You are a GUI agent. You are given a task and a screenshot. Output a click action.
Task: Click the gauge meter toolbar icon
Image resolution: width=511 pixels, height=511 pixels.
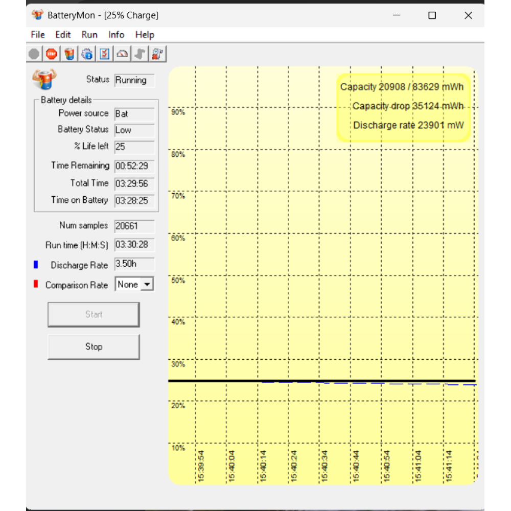tap(122, 54)
